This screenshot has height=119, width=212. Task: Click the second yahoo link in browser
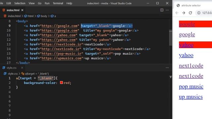pyautogui.click(x=186, y=55)
